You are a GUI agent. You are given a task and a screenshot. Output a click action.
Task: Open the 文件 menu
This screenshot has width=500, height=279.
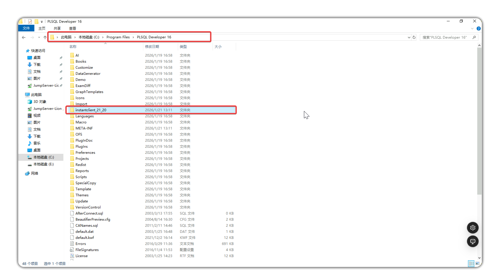coord(26,28)
